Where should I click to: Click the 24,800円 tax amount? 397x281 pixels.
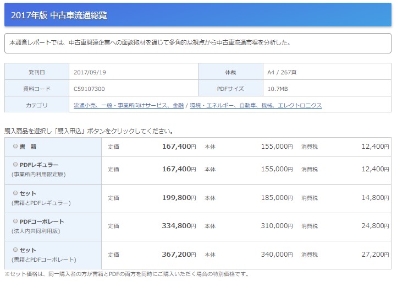click(x=375, y=226)
